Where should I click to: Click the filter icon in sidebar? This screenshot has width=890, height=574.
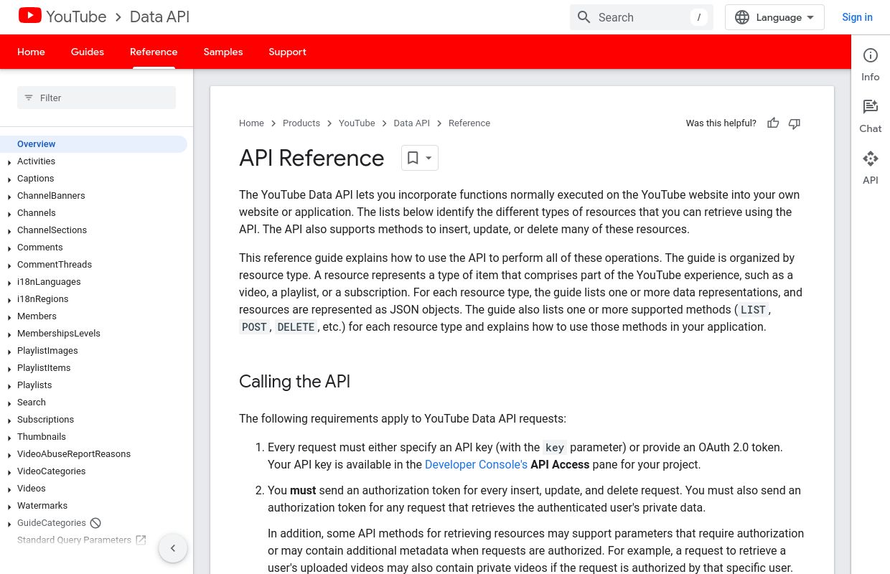pos(29,98)
